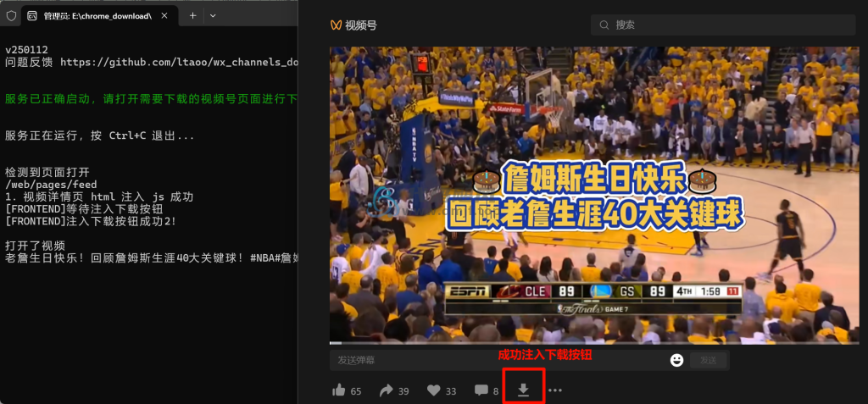868x404 pixels.
Task: Click the 服务正在运行 Ctrl+C line
Action: 100,136
